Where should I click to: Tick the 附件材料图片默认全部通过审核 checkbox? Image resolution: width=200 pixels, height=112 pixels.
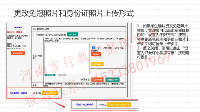pyautogui.click(x=35, y=35)
